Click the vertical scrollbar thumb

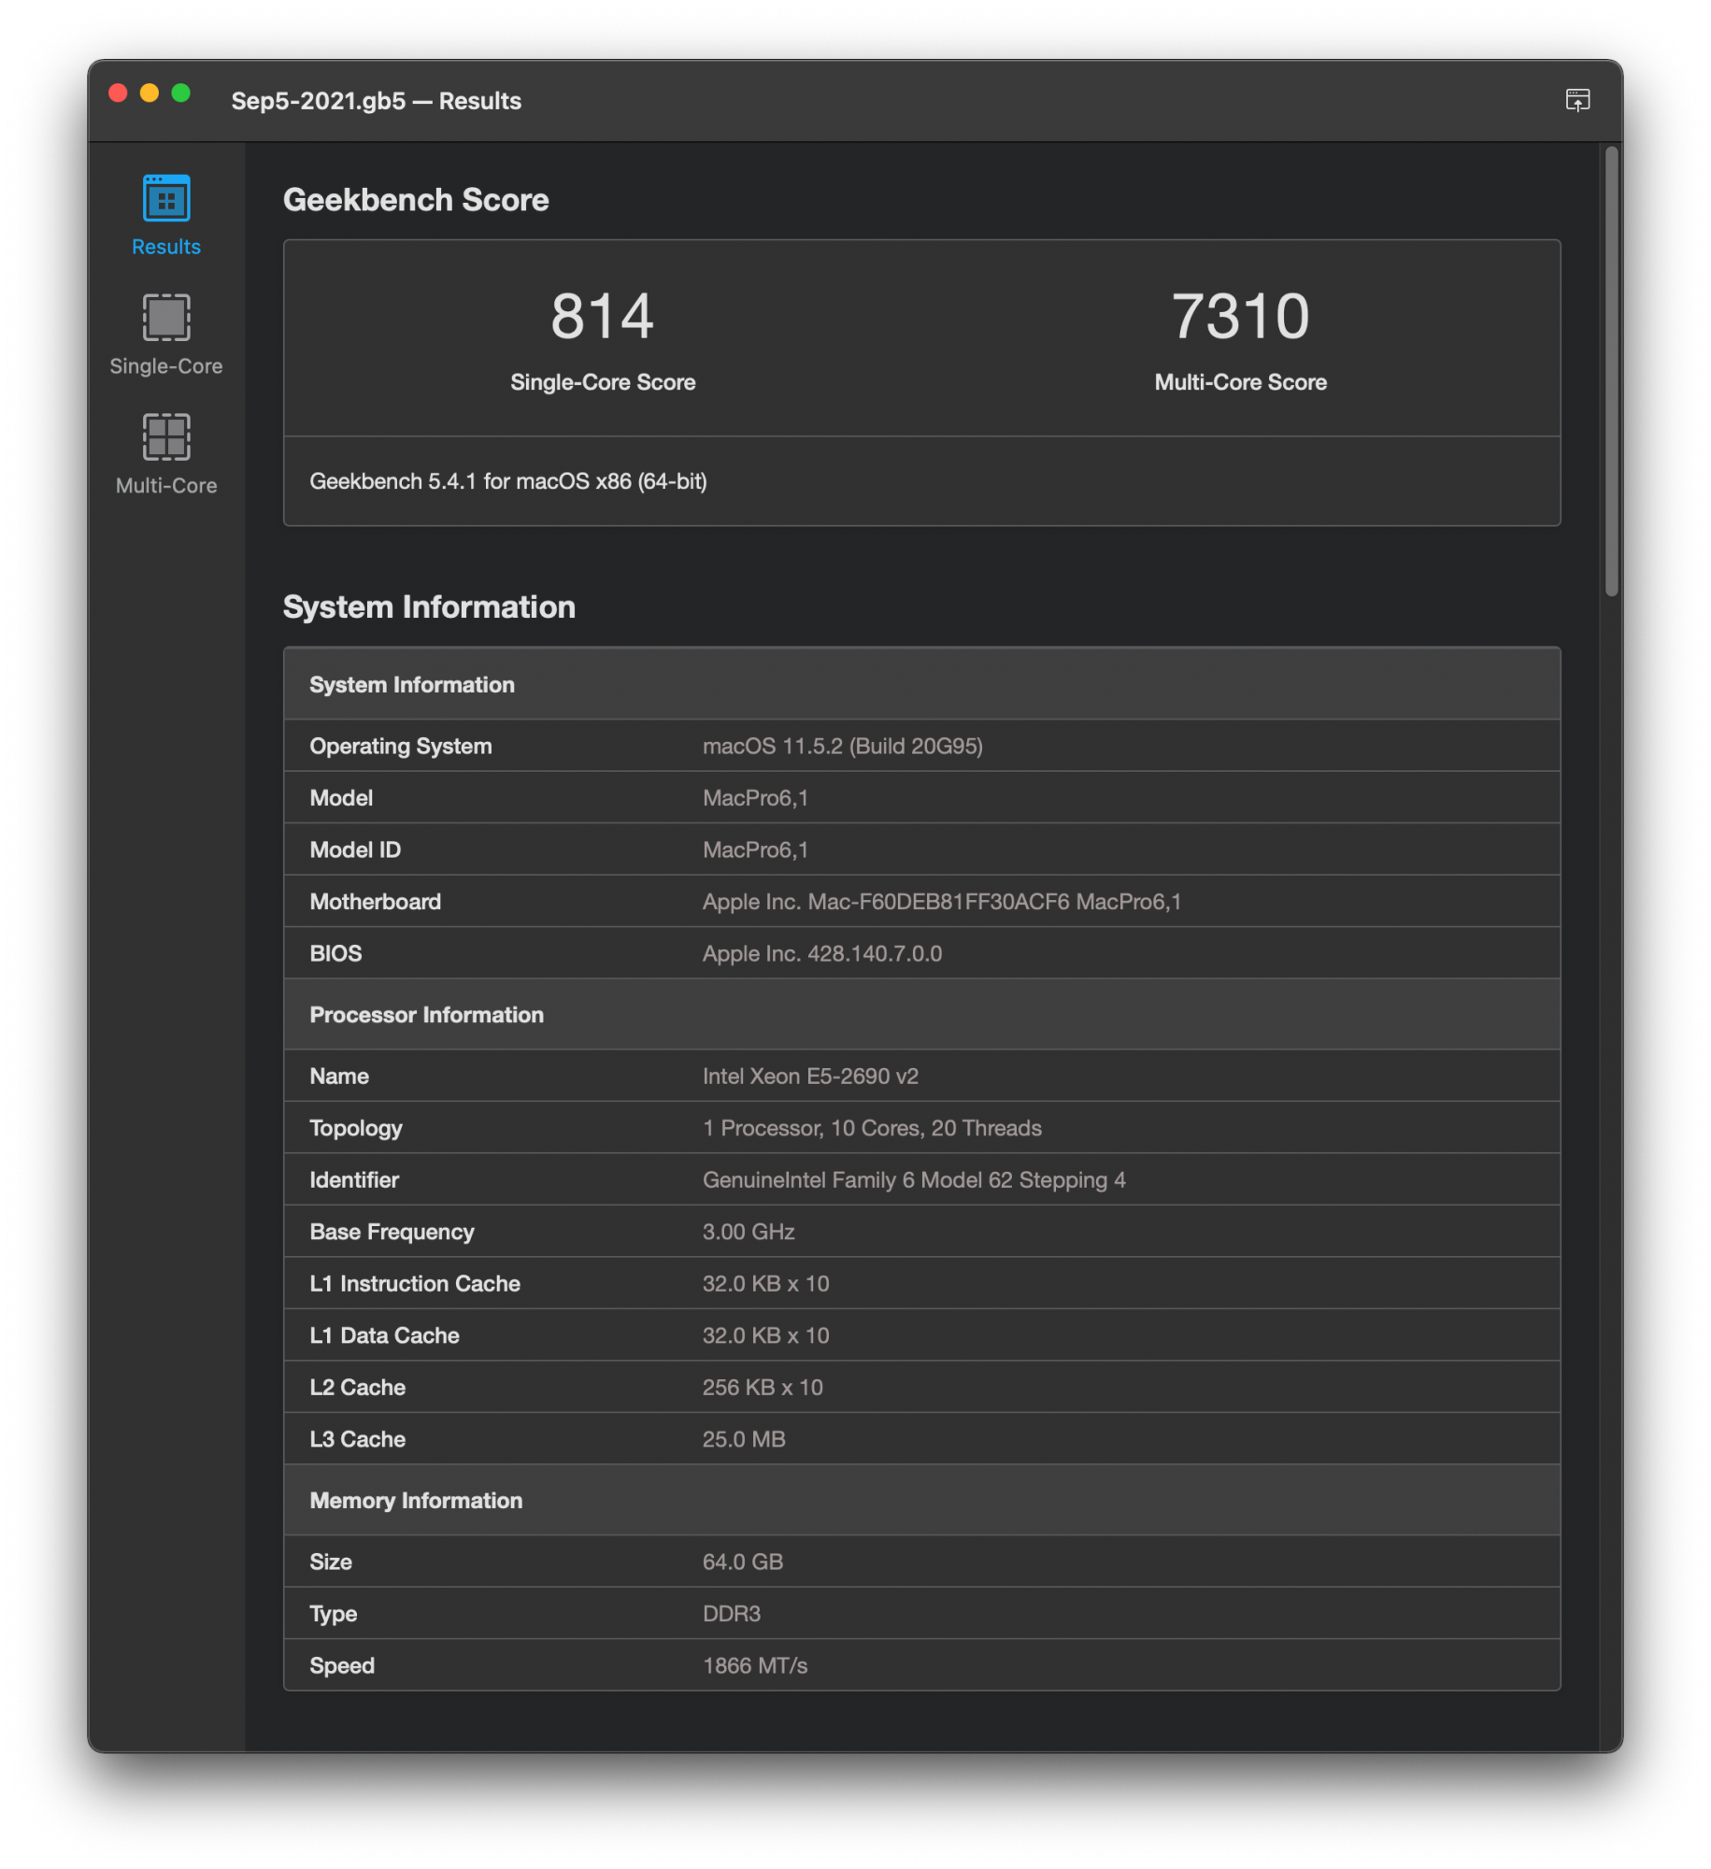tap(1612, 370)
